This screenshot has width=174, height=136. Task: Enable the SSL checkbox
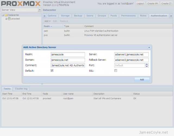coord(116,71)
